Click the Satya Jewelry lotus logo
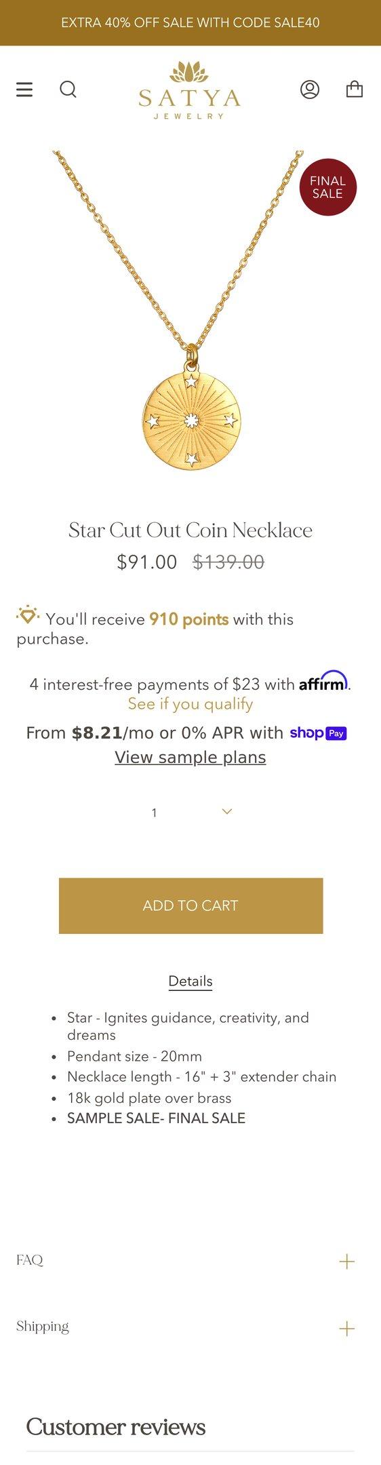The image size is (381, 1465). tap(190, 90)
